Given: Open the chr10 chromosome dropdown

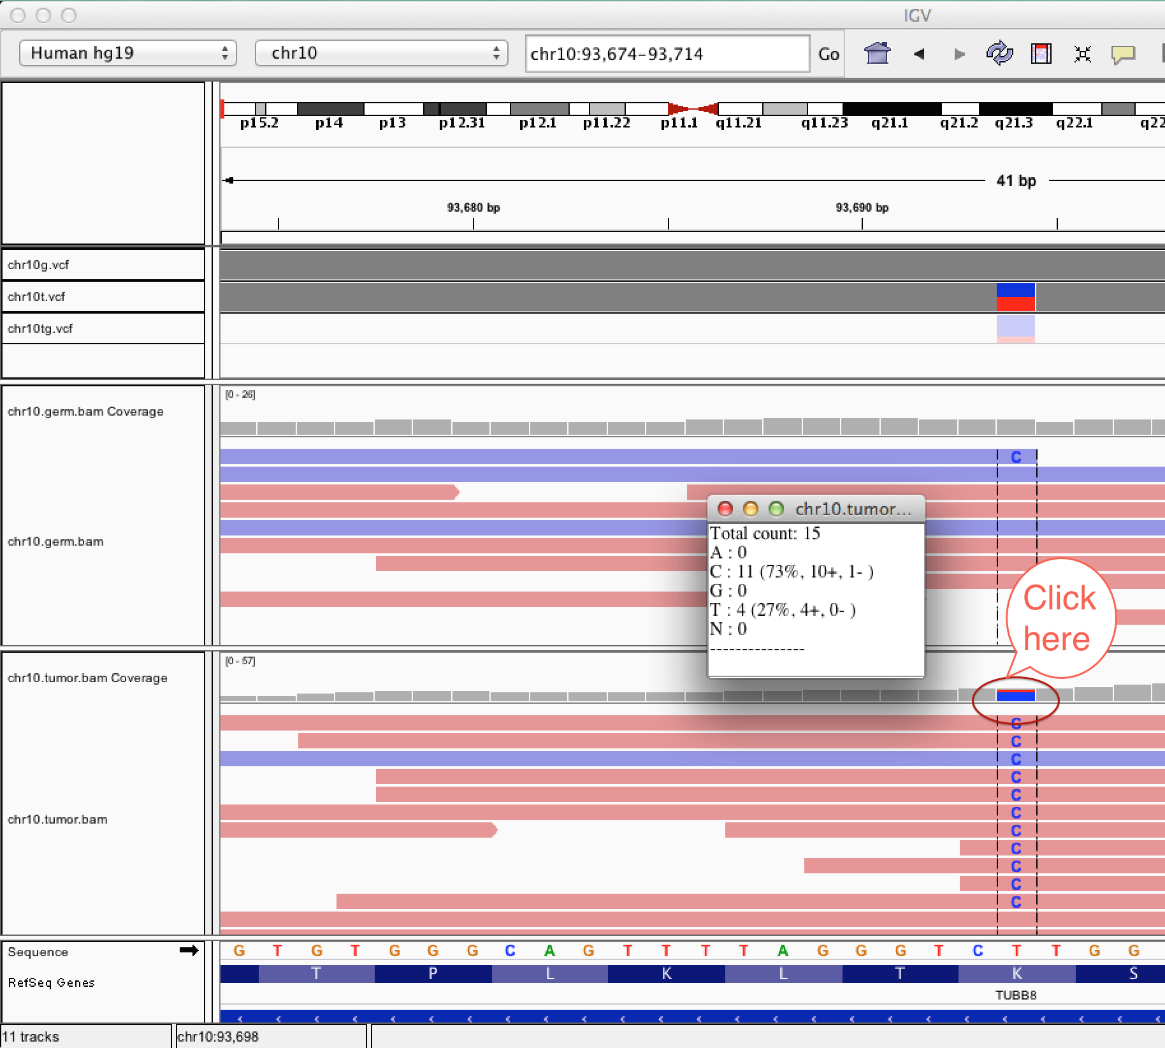Looking at the screenshot, I should pos(381,53).
